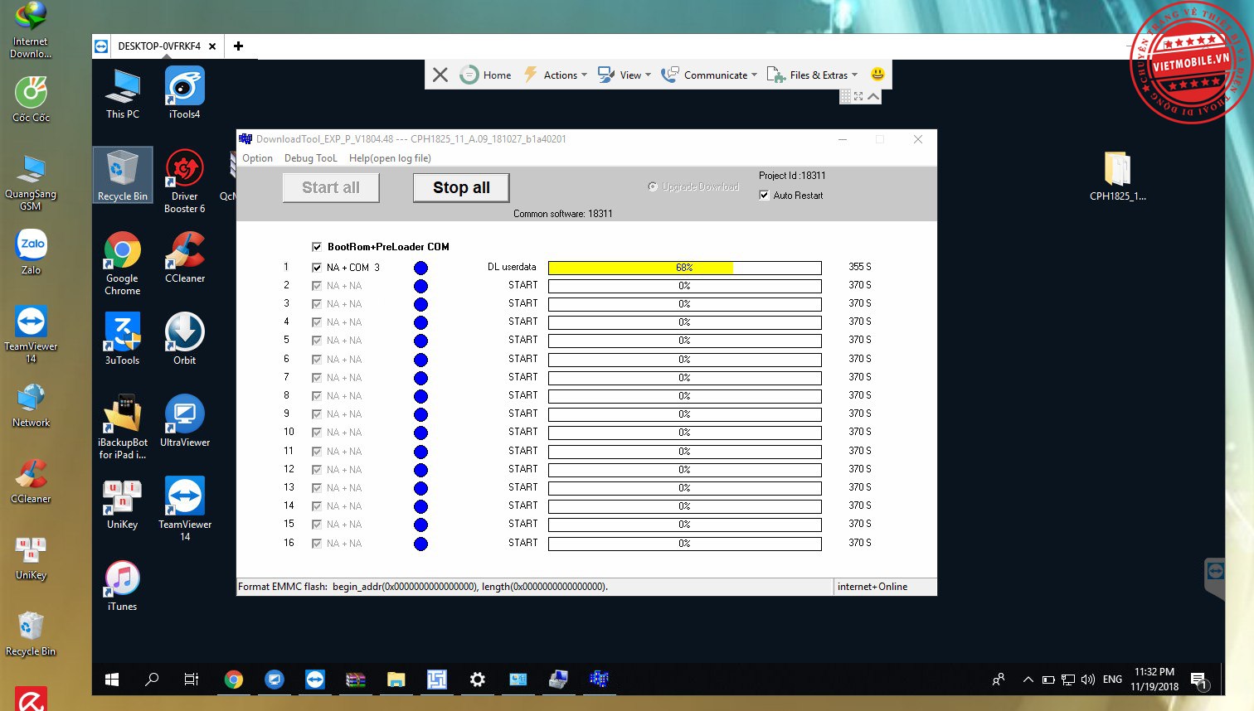This screenshot has height=711, width=1254.
Task: Click Chrome icon in remote taskbar
Action: [234, 680]
